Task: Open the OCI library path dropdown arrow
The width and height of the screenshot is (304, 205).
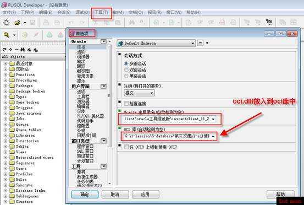Action: pyautogui.click(x=213, y=137)
